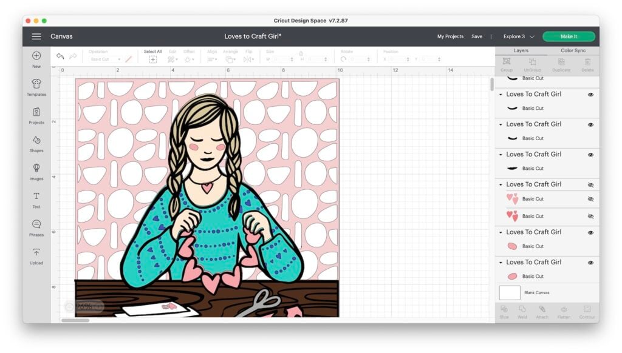Screen dimensions: 622x353
Task: Switch to the Layers tab
Action: coord(521,51)
